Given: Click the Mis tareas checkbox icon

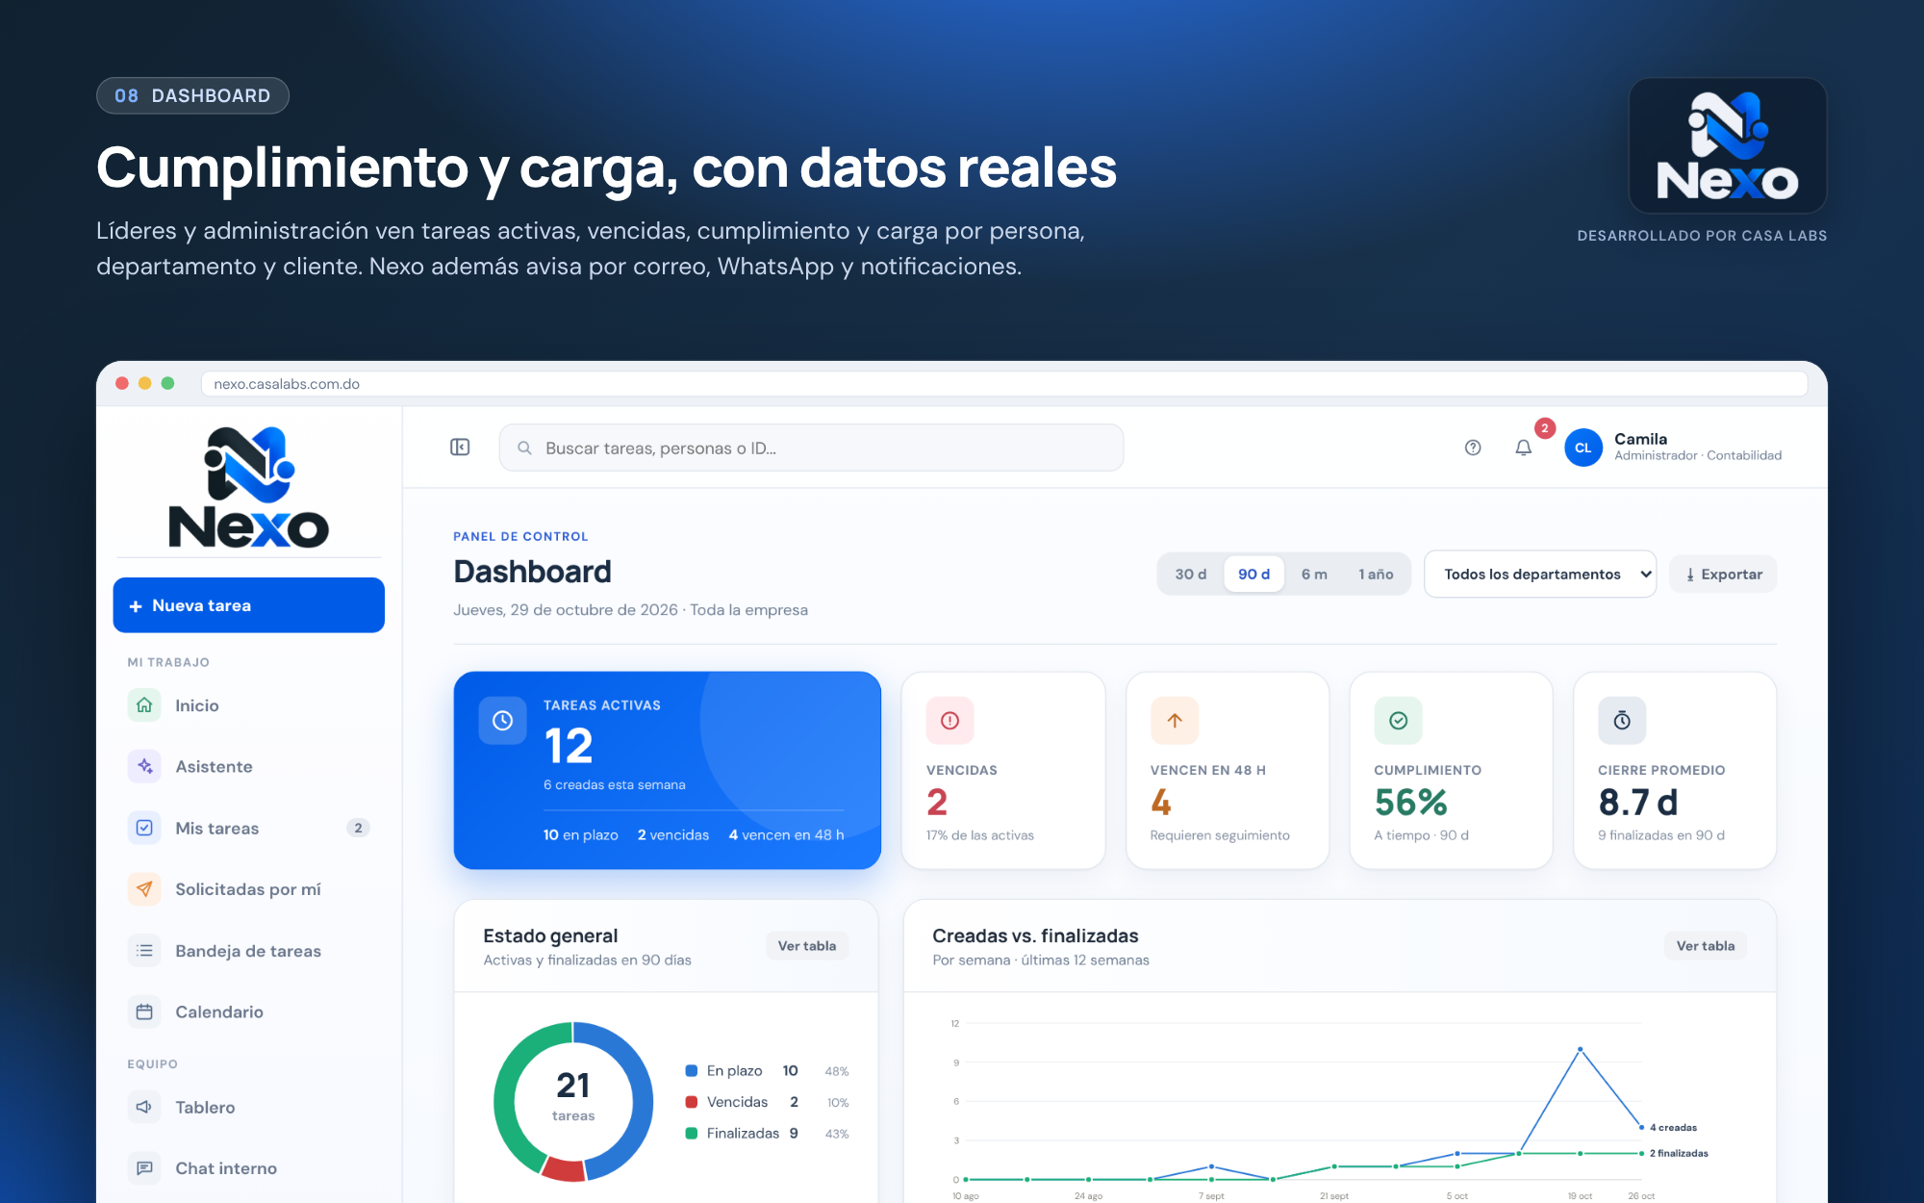Looking at the screenshot, I should point(144,828).
